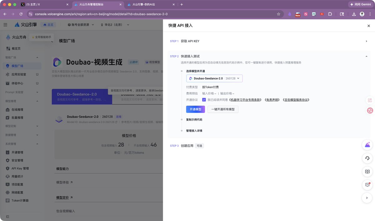Click the grid widget floating icon
375x221 pixels.
(370, 100)
